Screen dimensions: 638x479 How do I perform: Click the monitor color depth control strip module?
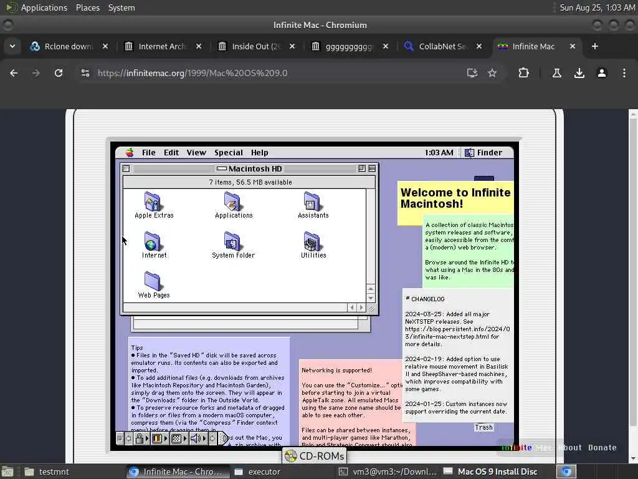[x=156, y=438]
